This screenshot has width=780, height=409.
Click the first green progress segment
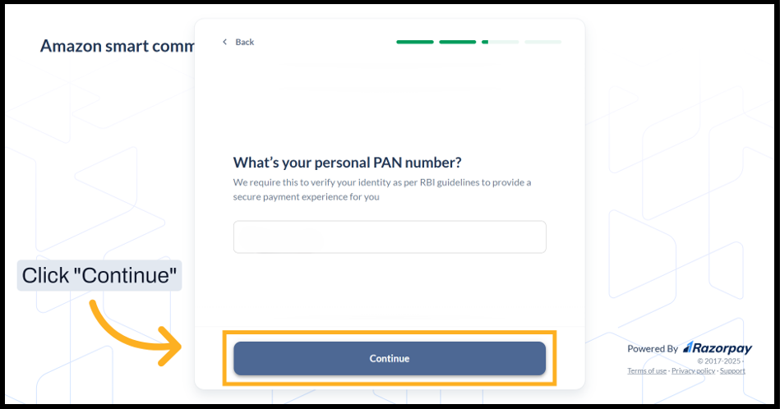point(415,42)
